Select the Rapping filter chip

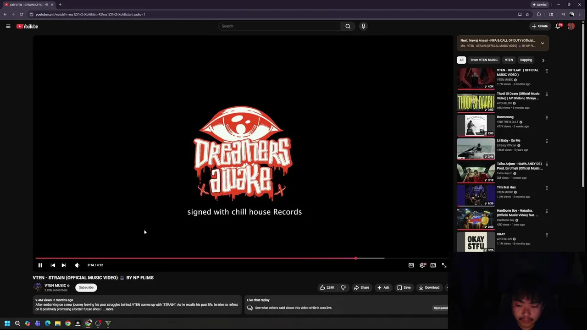526,60
